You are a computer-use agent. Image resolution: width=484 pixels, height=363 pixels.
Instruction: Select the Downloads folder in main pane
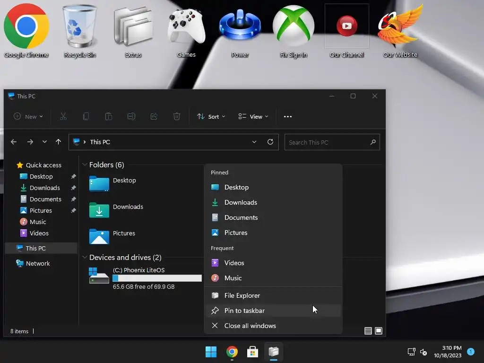tap(116, 210)
